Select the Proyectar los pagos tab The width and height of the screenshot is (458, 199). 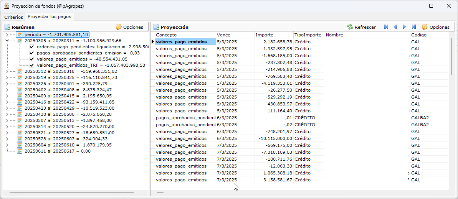[50, 17]
